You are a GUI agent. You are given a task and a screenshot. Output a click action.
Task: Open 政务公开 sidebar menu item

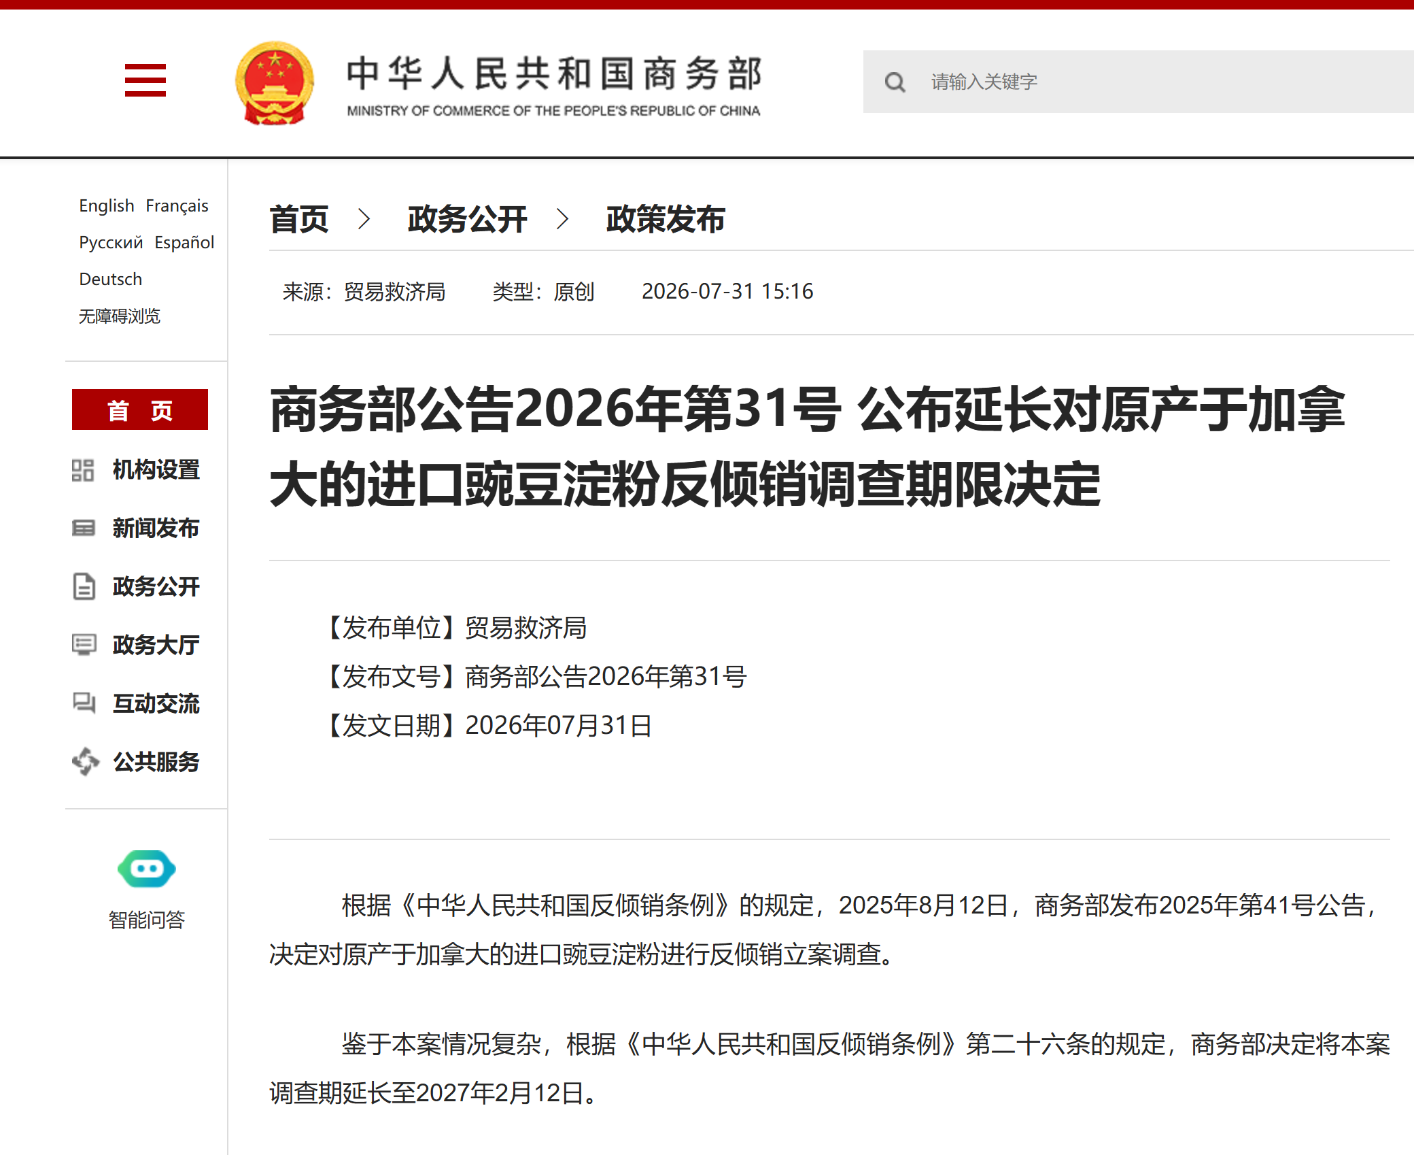tap(156, 586)
